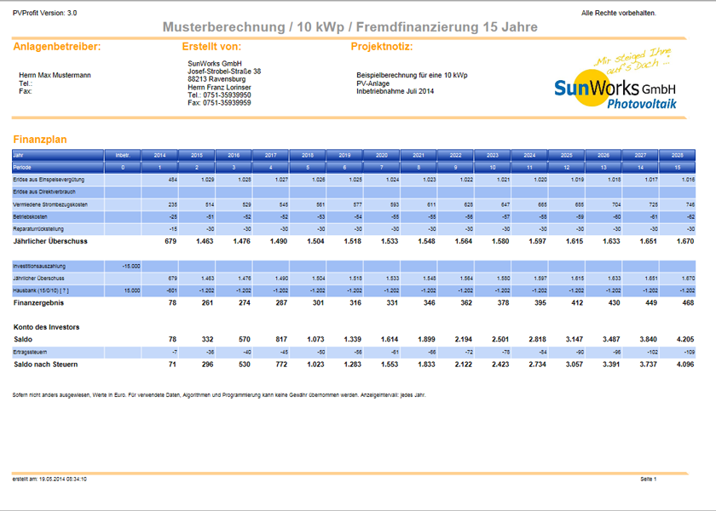
Task: Select the phone number "Tel.: 0751-35939950"
Action: pyautogui.click(x=219, y=95)
